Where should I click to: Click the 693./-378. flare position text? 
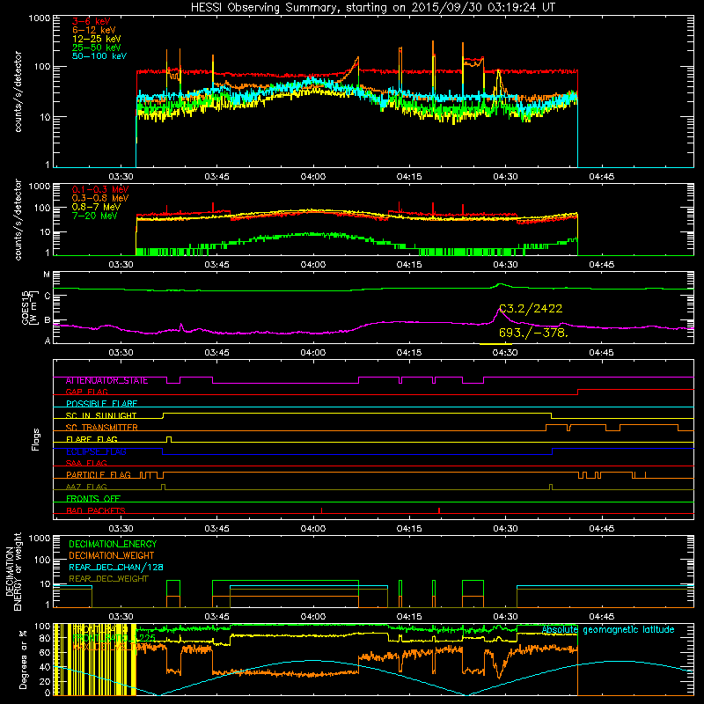[x=533, y=333]
